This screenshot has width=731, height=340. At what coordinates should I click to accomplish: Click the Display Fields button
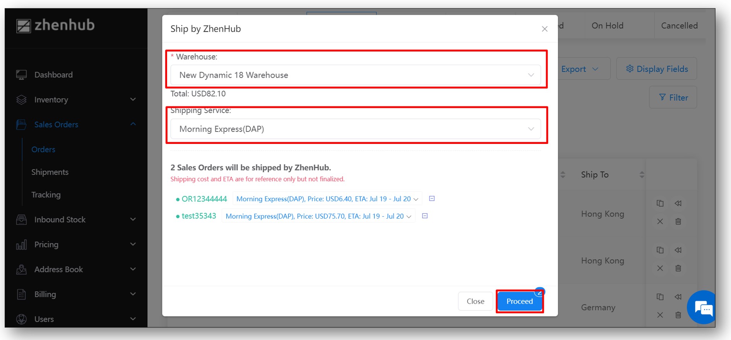point(657,69)
